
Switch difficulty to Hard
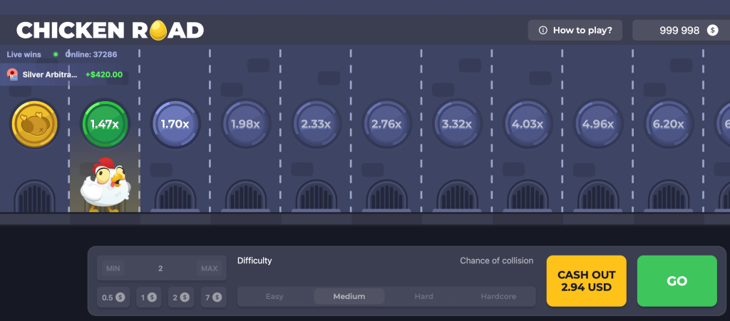pyautogui.click(x=423, y=297)
